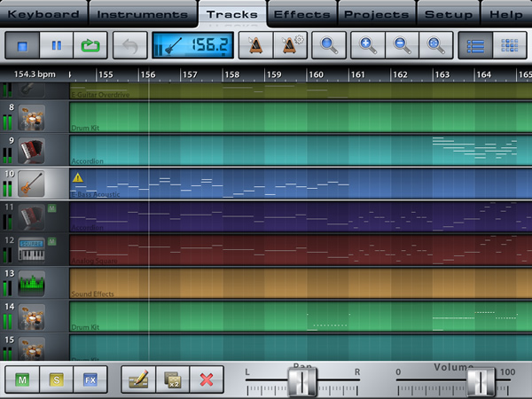Switch to the Keyboard tab
Image resolution: width=532 pixels, height=399 pixels.
(x=43, y=13)
